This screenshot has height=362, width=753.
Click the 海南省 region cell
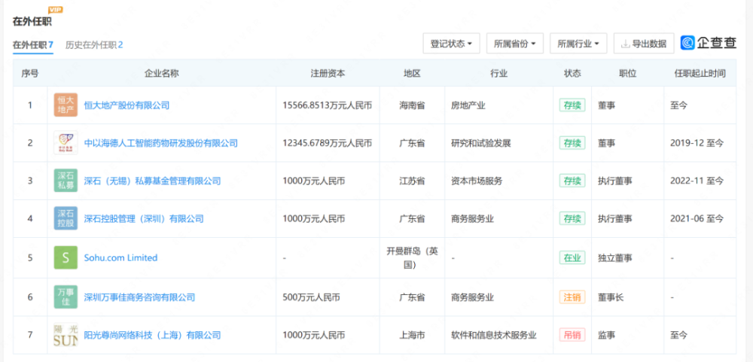(x=412, y=105)
